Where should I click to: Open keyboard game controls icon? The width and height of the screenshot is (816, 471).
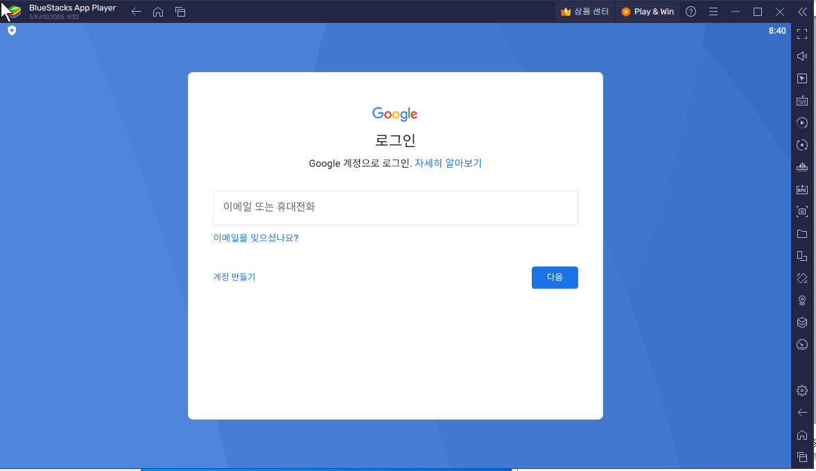[802, 101]
